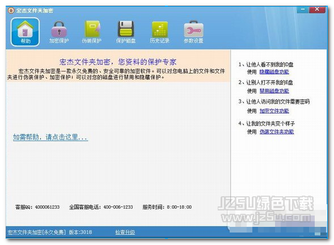The height and width of the screenshot is (245, 334).
Task: Click the 客服QQ: 4000061233 text
Action: pos(37,207)
